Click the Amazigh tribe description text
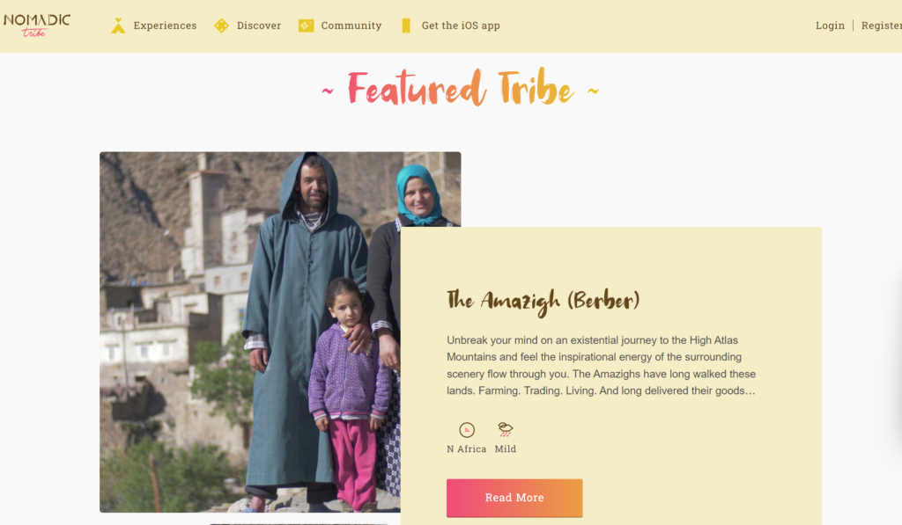The width and height of the screenshot is (902, 525). point(601,365)
